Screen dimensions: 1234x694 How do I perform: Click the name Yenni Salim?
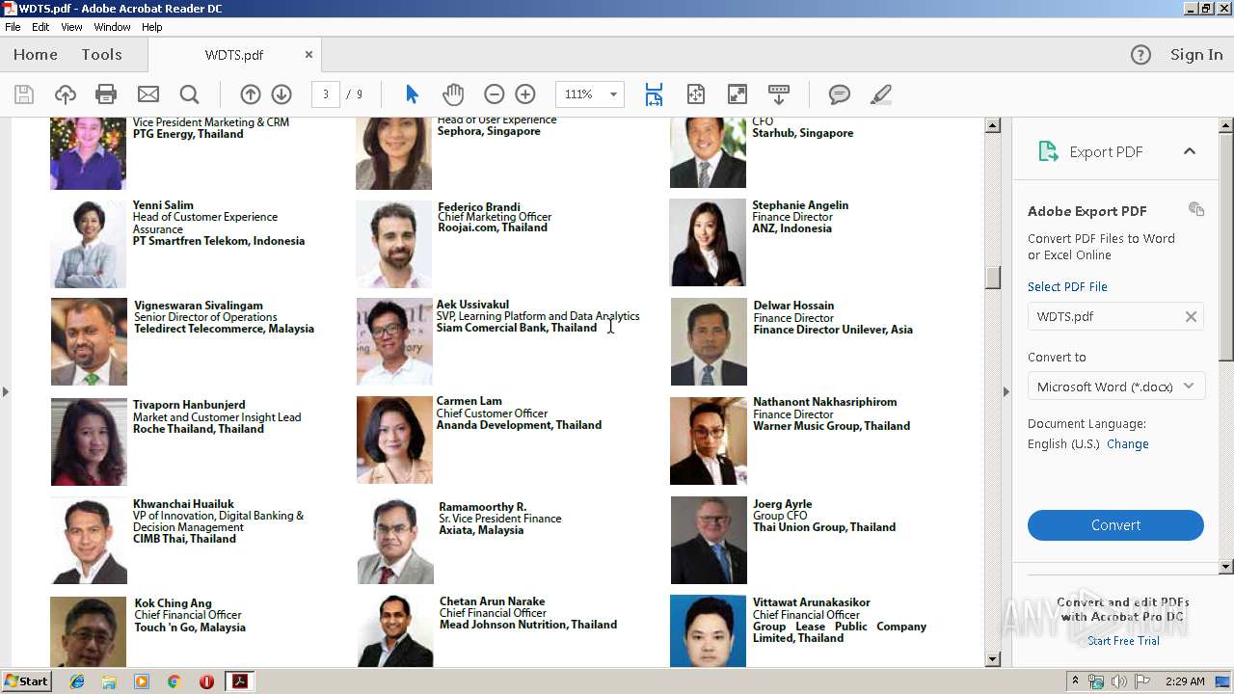pyautogui.click(x=163, y=205)
